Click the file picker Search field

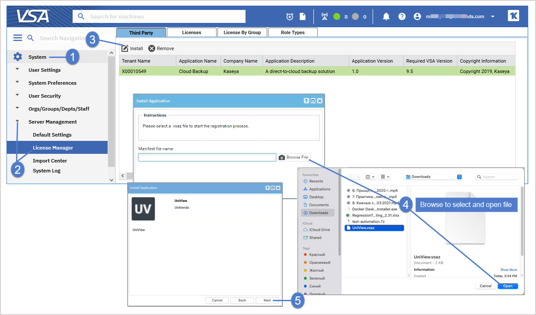[x=497, y=177]
